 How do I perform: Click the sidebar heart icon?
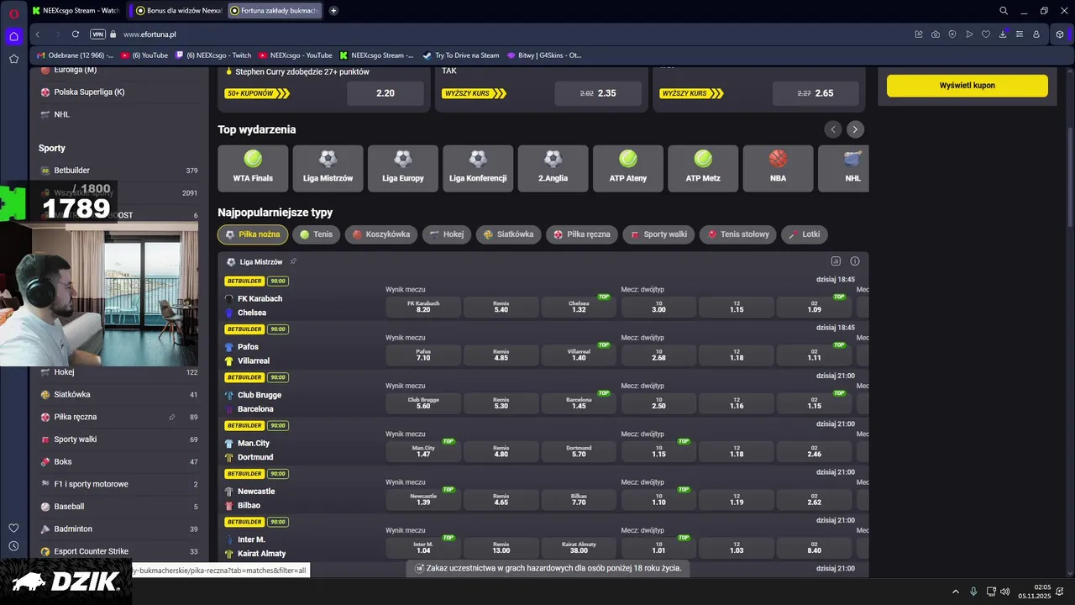(x=13, y=528)
